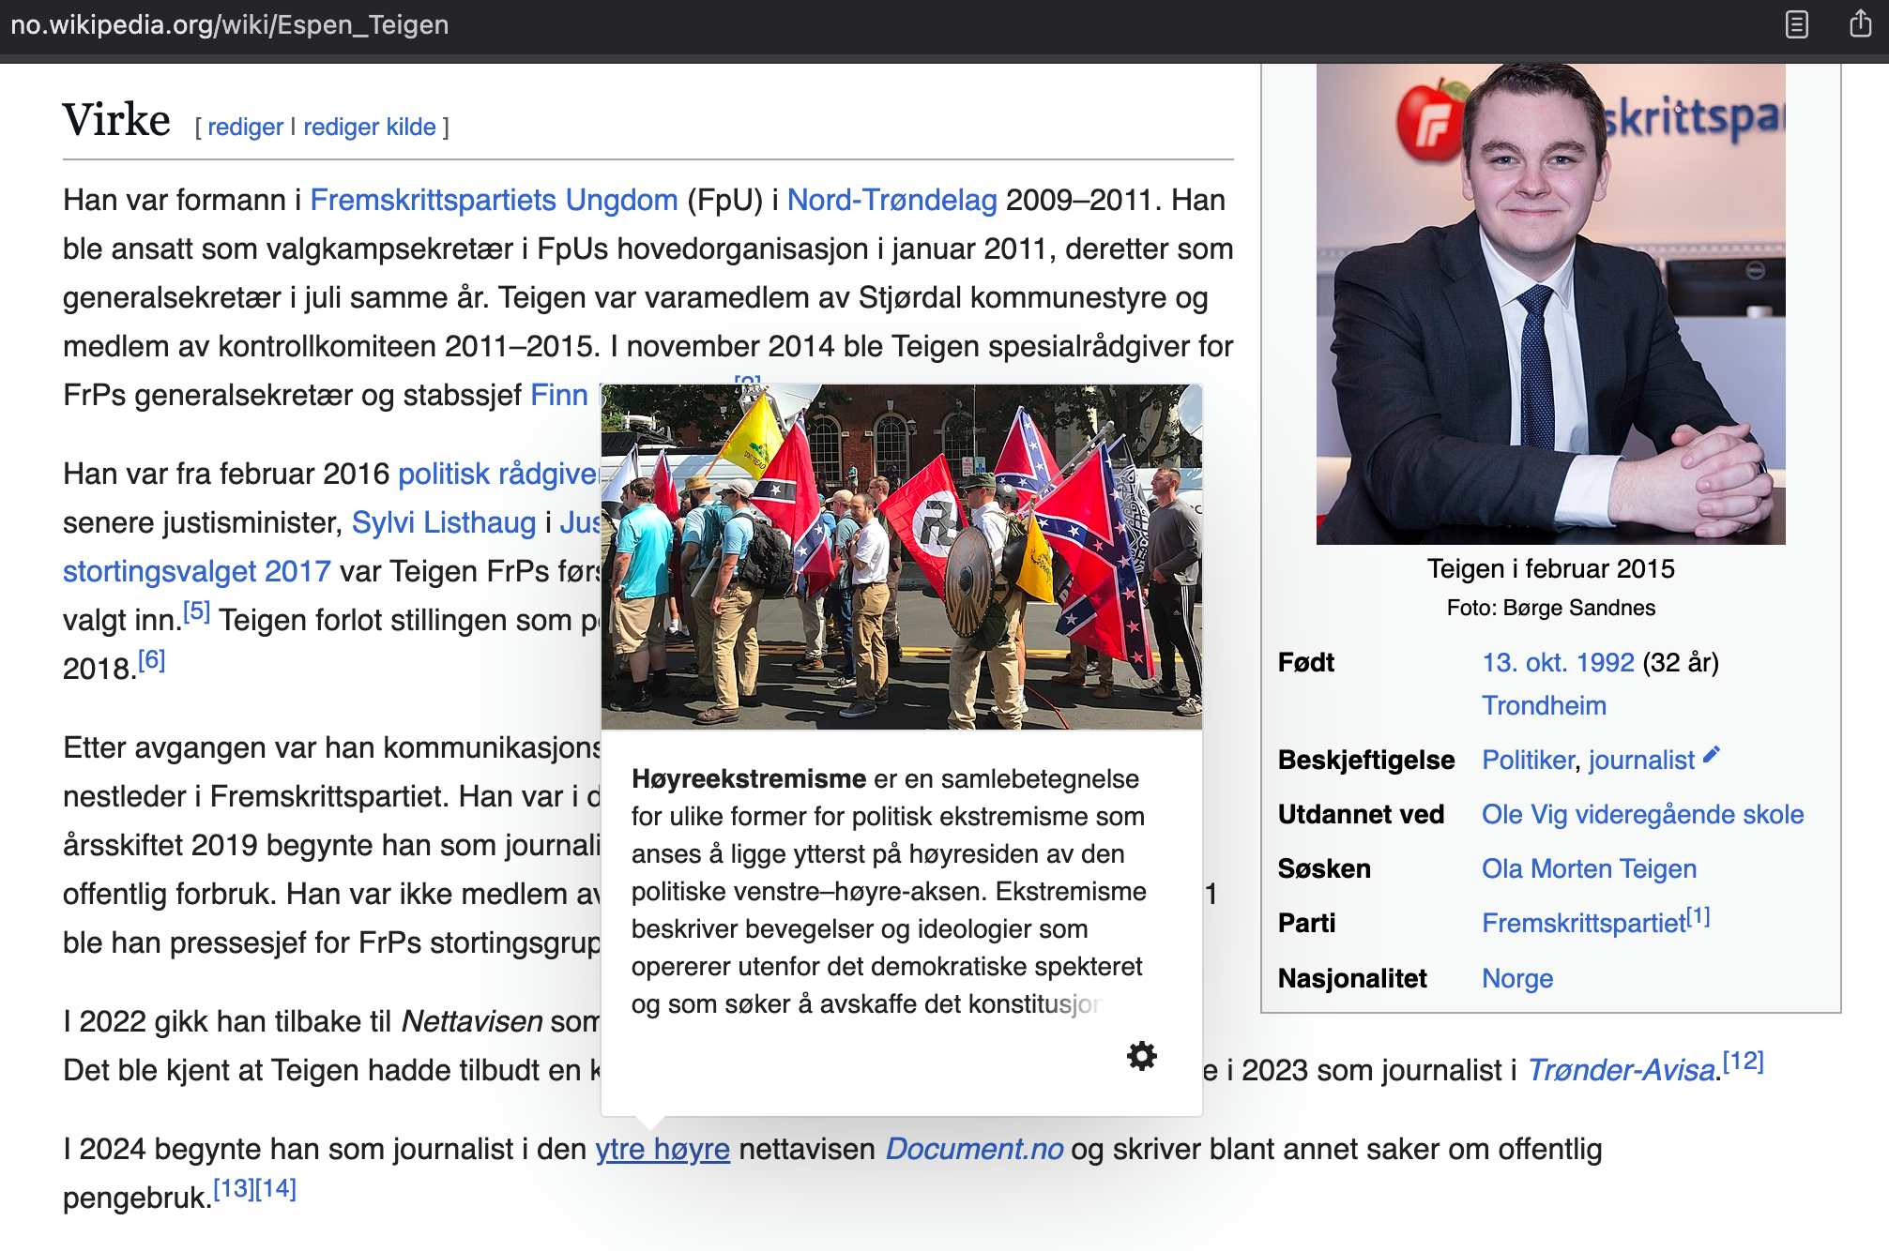Open the Sylvi Listhaug article
The width and height of the screenshot is (1889, 1251).
click(442, 522)
